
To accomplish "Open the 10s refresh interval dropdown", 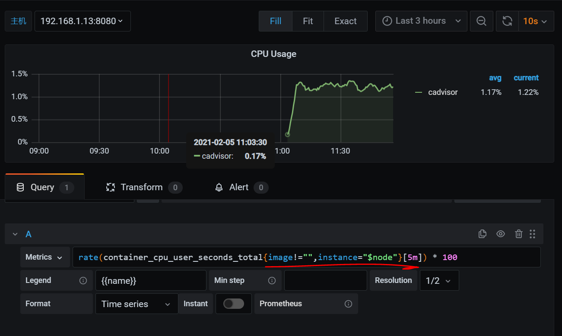I will 536,21.
